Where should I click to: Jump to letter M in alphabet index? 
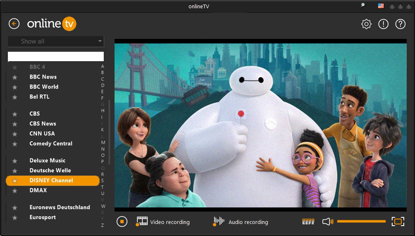pyautogui.click(x=103, y=142)
